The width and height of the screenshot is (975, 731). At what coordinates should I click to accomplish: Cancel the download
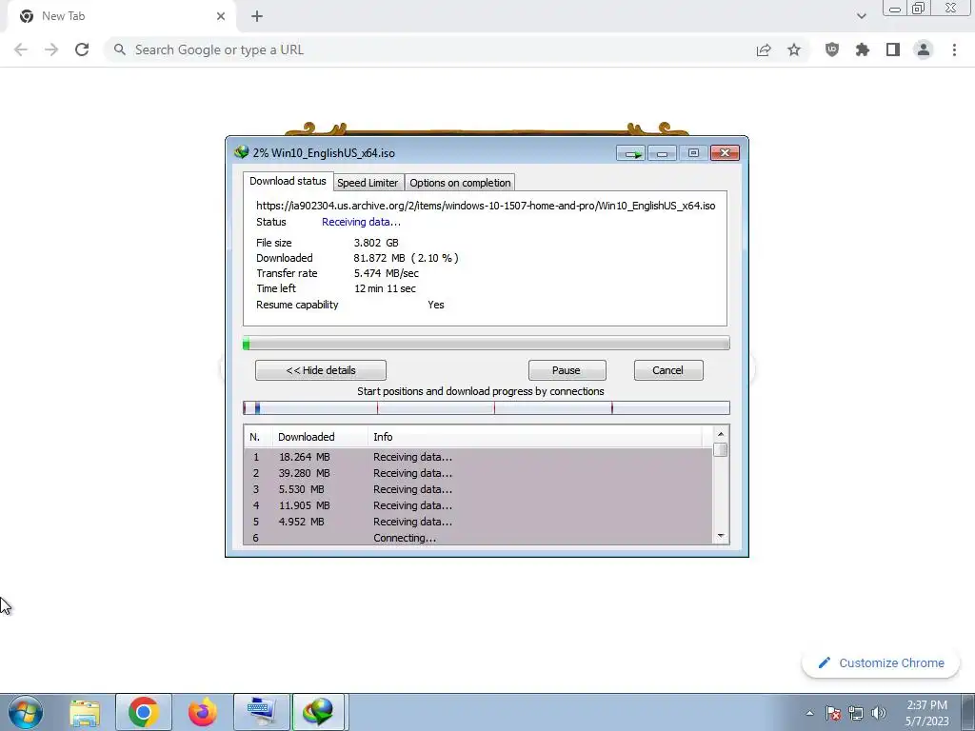pyautogui.click(x=667, y=370)
